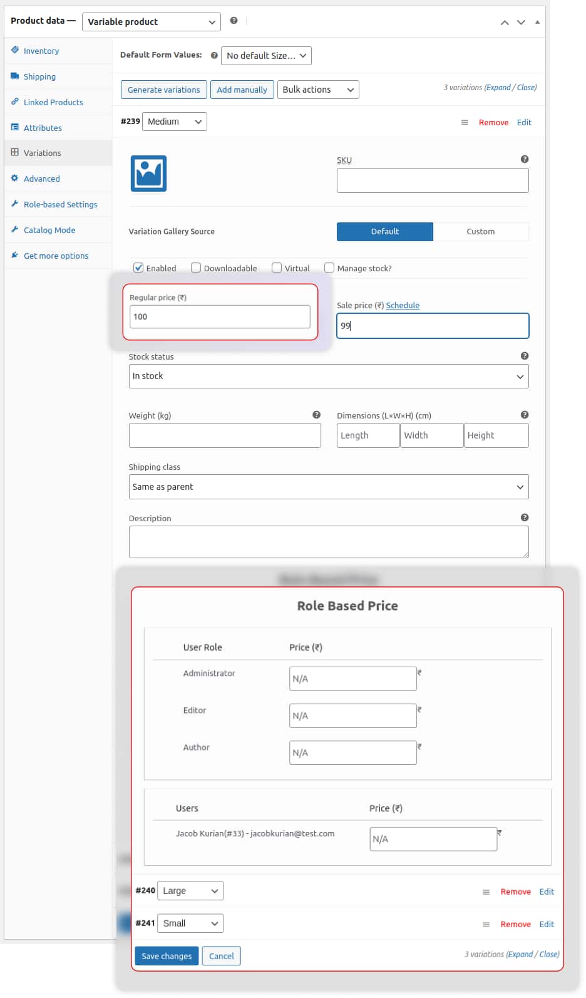
Task: Click the Stock status help icon
Action: pyautogui.click(x=525, y=356)
